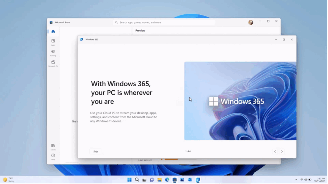
Task: Go to Gaming section in Store
Action: click(x=53, y=52)
